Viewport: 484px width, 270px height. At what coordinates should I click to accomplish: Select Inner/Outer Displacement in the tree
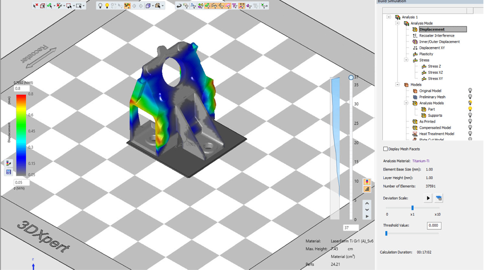[x=439, y=42]
